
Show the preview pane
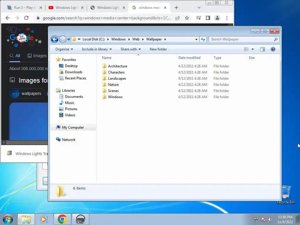[x=262, y=49]
